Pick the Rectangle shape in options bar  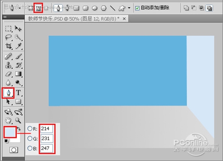[76, 8]
